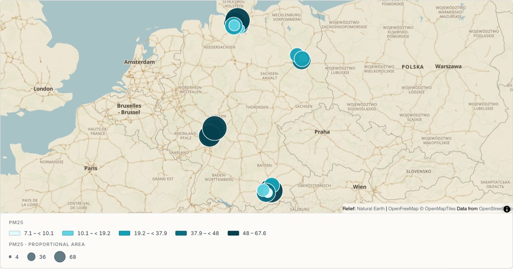The image size is (513, 269).
Task: Click the 7.1 – < 10.1 legend swatch
Action: tap(15, 233)
